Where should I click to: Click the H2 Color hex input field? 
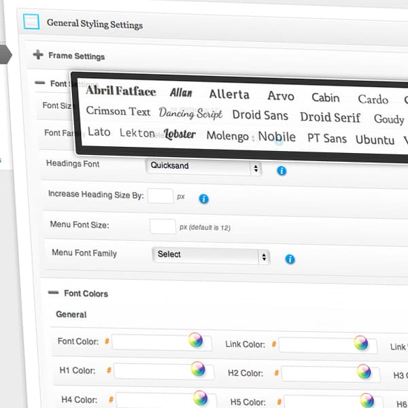click(330, 374)
